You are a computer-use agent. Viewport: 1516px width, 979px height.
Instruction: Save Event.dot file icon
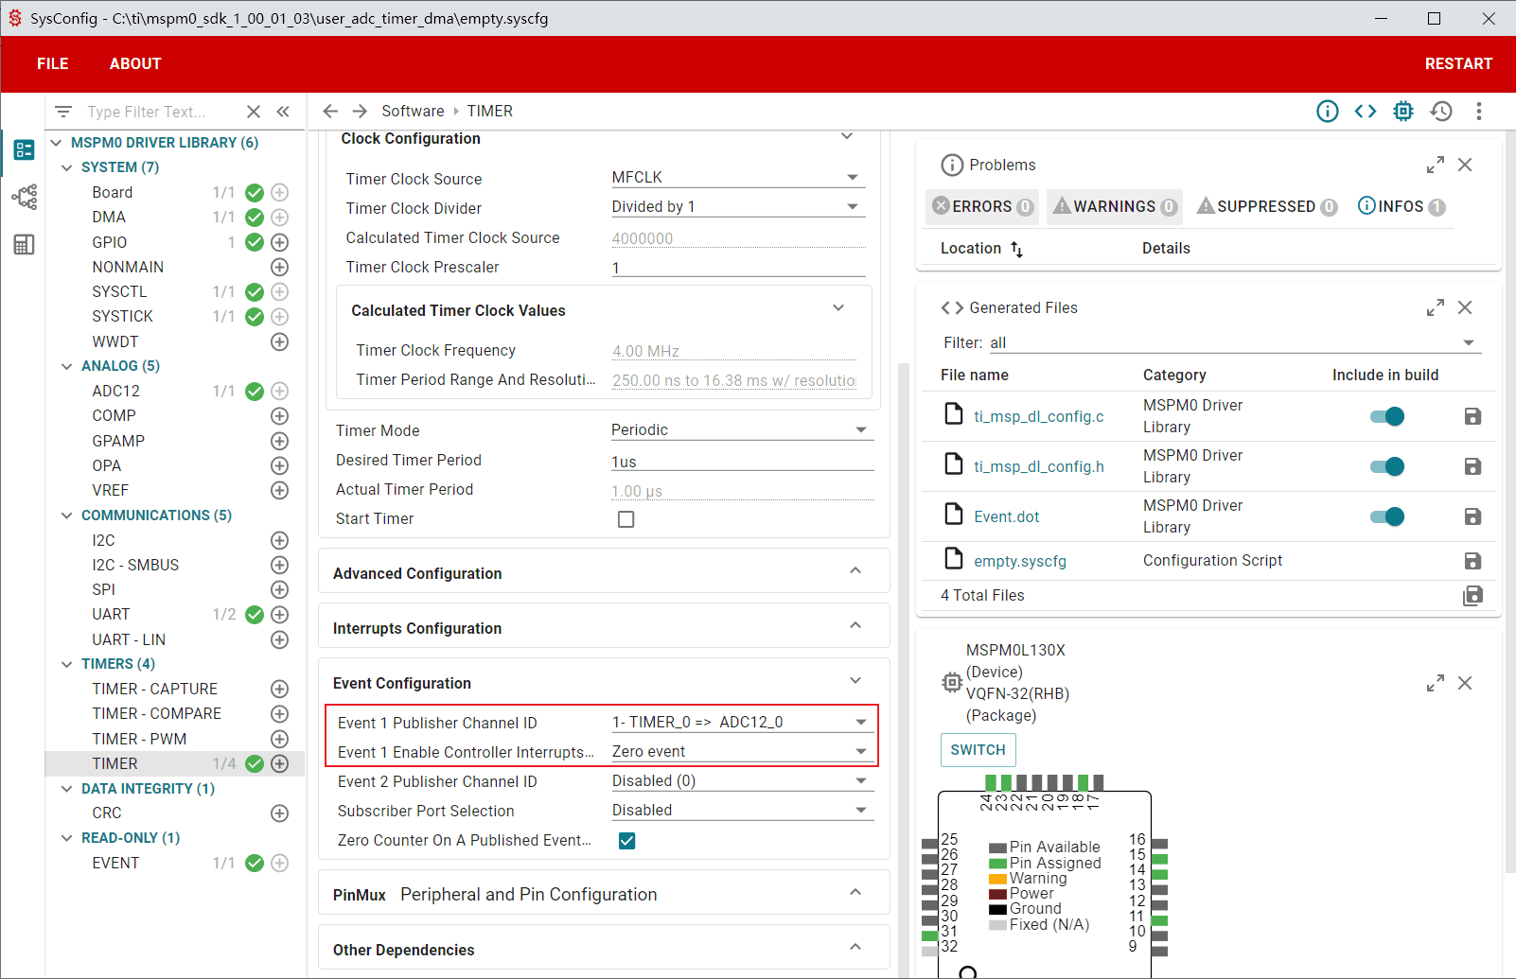(1472, 516)
